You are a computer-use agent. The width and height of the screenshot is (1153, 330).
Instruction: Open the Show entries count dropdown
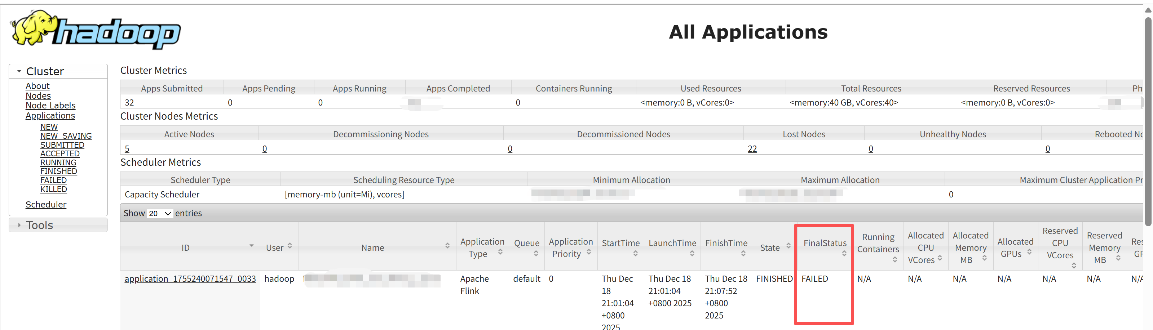(160, 213)
